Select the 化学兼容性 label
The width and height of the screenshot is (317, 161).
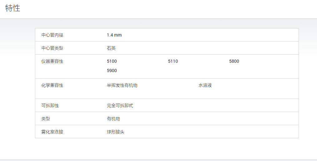[x=52, y=85]
